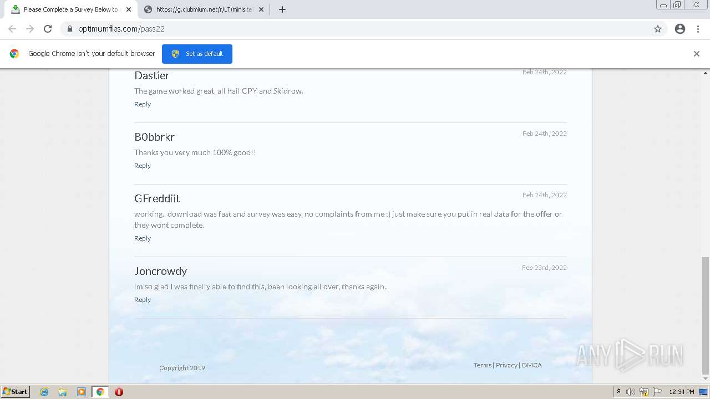Open the Windows Start menu
This screenshot has width=710, height=399.
16,392
